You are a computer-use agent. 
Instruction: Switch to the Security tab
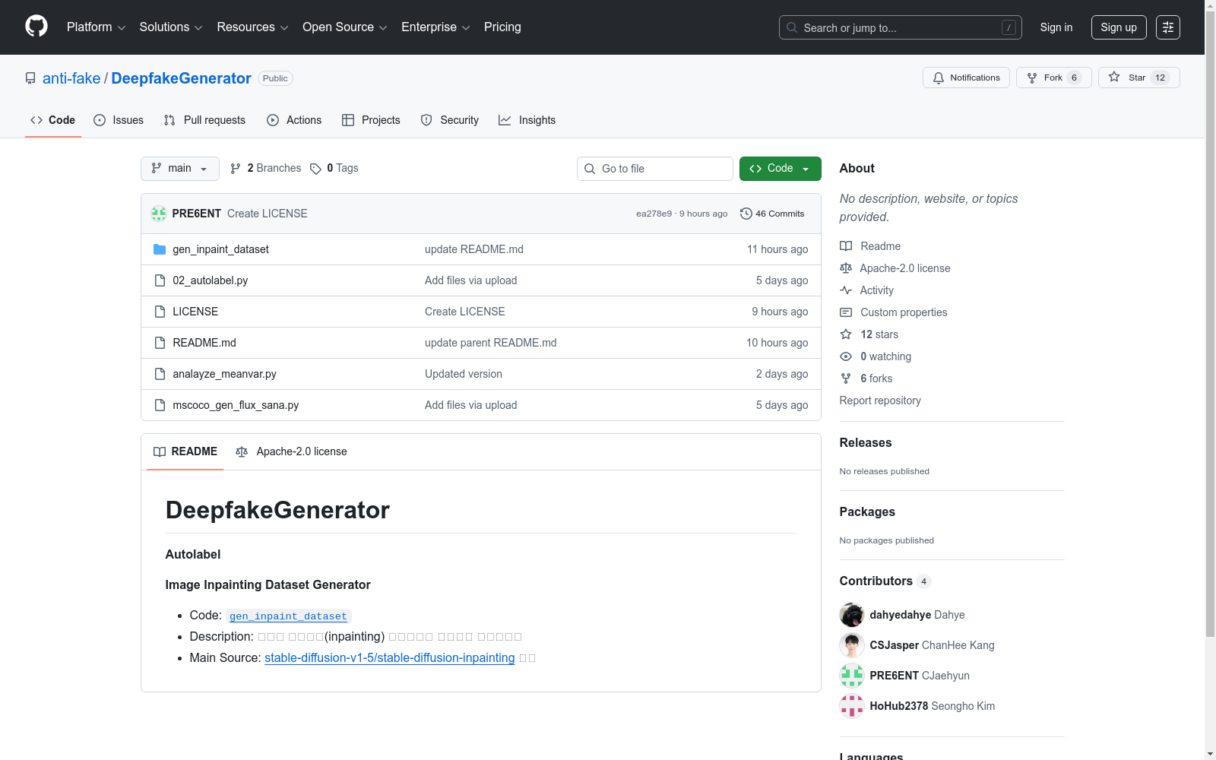coord(450,120)
